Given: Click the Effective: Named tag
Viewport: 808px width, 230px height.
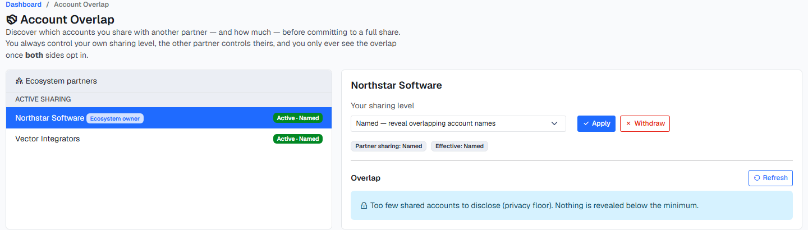Looking at the screenshot, I should [x=460, y=146].
